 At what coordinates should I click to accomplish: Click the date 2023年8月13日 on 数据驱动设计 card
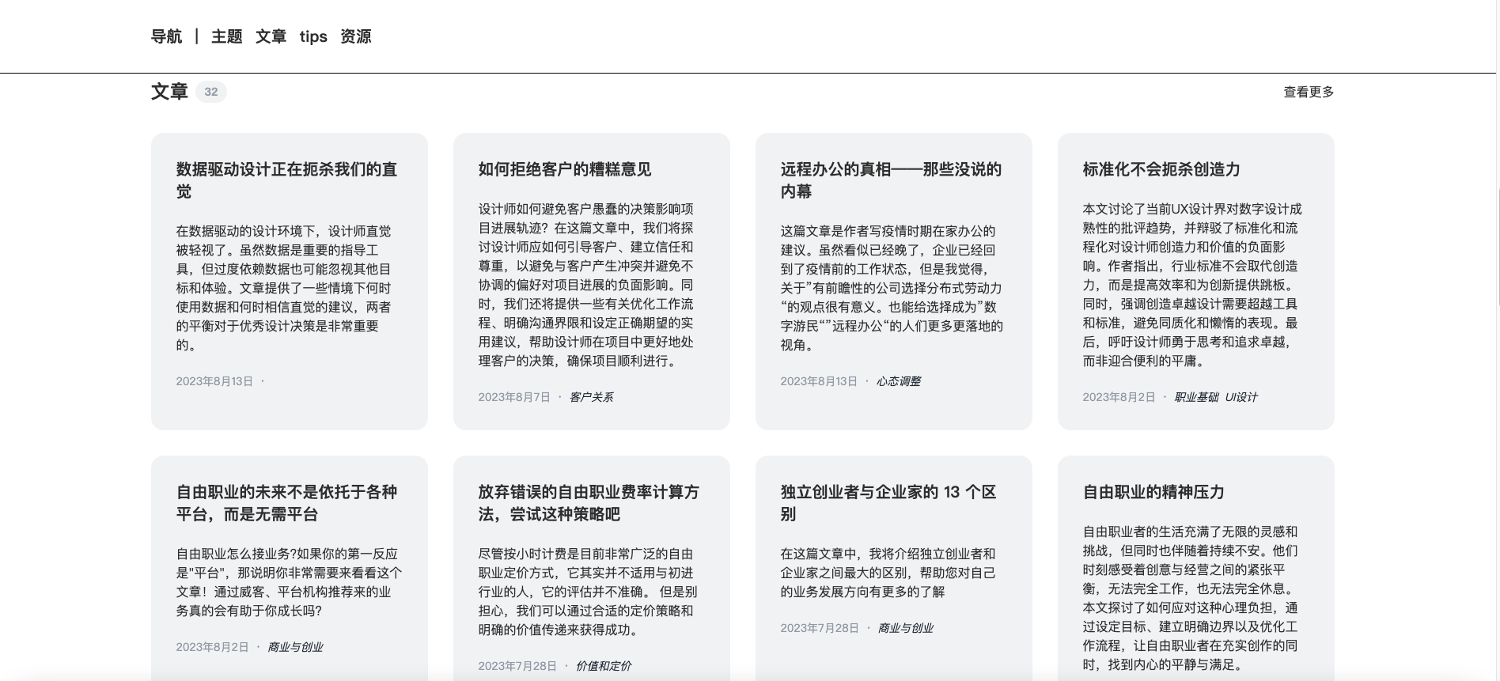coord(214,381)
